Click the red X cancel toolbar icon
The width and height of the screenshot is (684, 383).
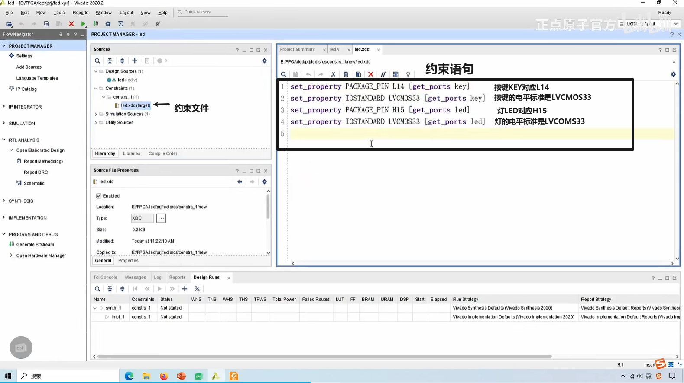click(x=71, y=24)
